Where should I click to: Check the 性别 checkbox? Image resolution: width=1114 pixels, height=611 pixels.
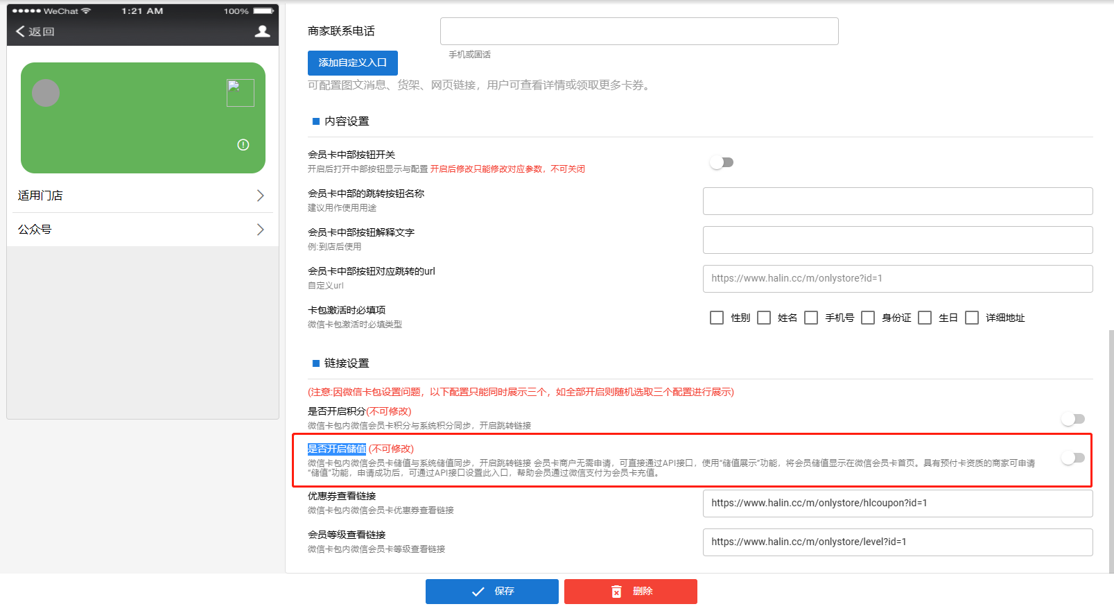[x=717, y=318]
